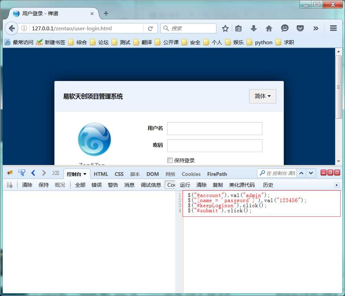The height and width of the screenshot is (296, 345).
Task: Open the 安全 bookmark folder
Action: pos(191,42)
